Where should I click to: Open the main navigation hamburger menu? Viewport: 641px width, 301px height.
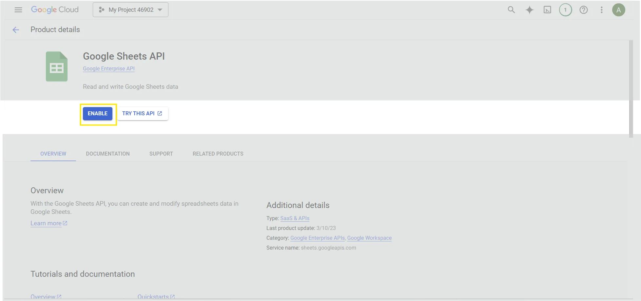pyautogui.click(x=18, y=10)
